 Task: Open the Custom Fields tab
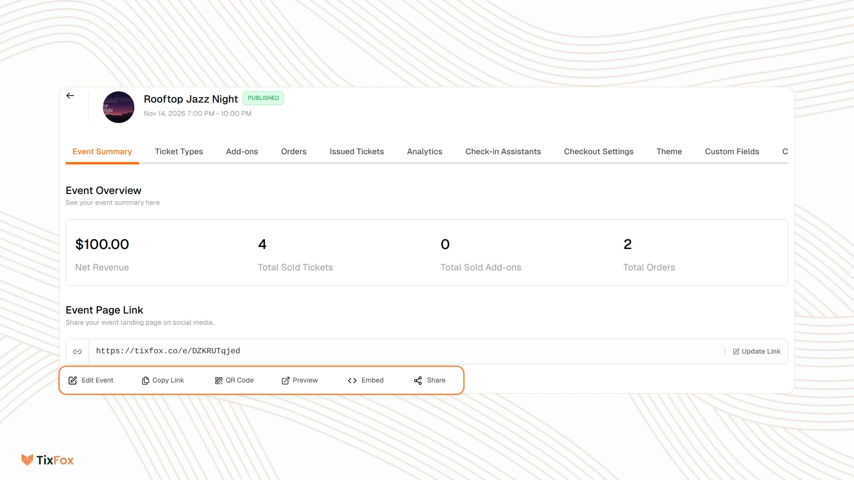[732, 152]
